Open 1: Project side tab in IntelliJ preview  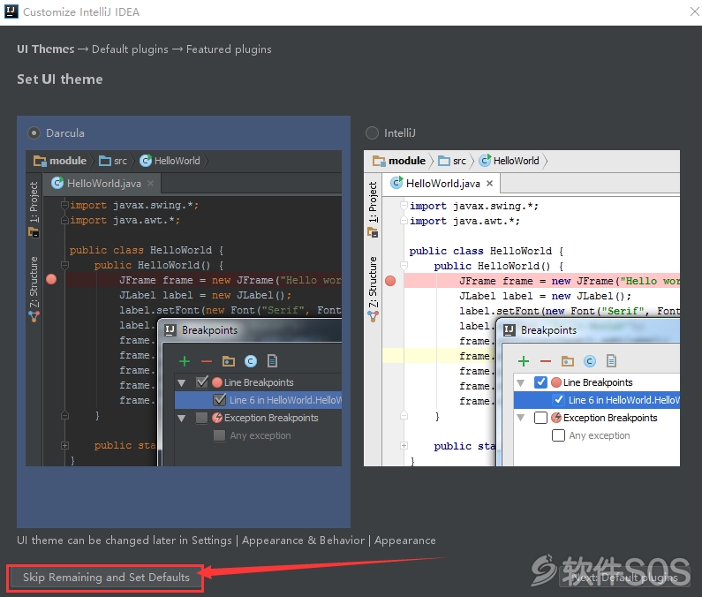coord(373,202)
